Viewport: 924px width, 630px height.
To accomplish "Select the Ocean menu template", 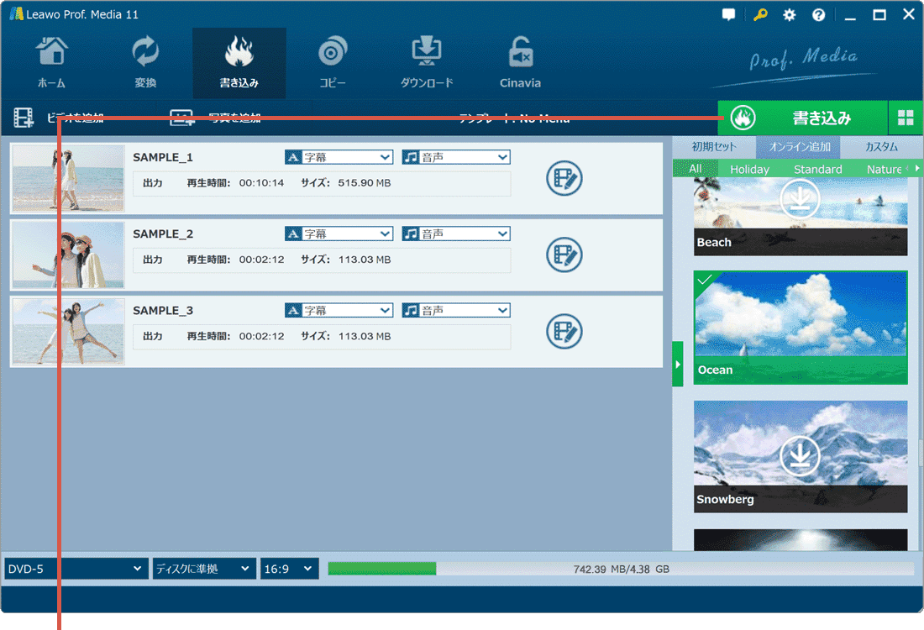I will point(801,327).
